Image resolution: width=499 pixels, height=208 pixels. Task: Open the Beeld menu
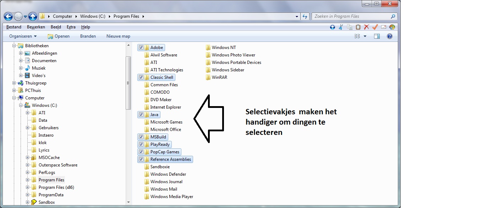[56, 27]
